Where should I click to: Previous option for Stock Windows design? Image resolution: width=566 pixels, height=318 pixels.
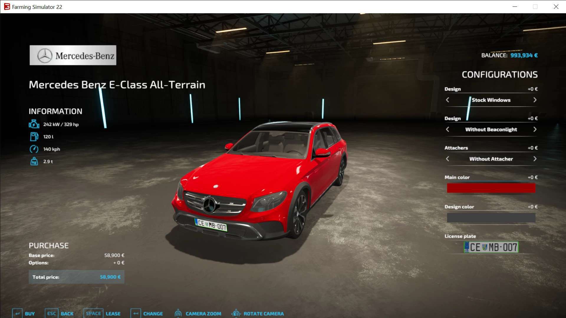pyautogui.click(x=447, y=100)
